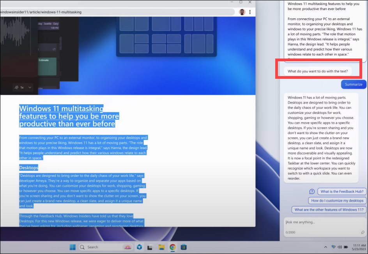The height and width of the screenshot is (254, 368).
Task: Switch to Google Chrome on the taskbar
Action: [173, 247]
